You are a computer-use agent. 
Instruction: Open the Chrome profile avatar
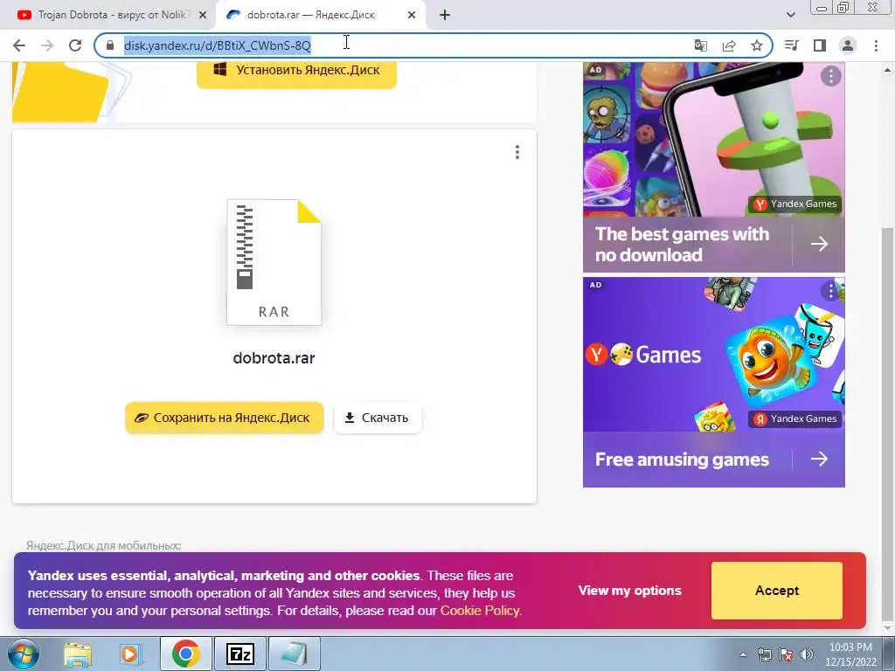coord(848,45)
